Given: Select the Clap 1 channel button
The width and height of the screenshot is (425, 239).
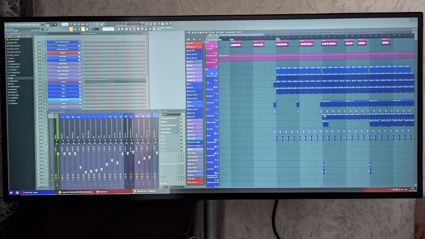Looking at the screenshot, I should click(64, 85).
